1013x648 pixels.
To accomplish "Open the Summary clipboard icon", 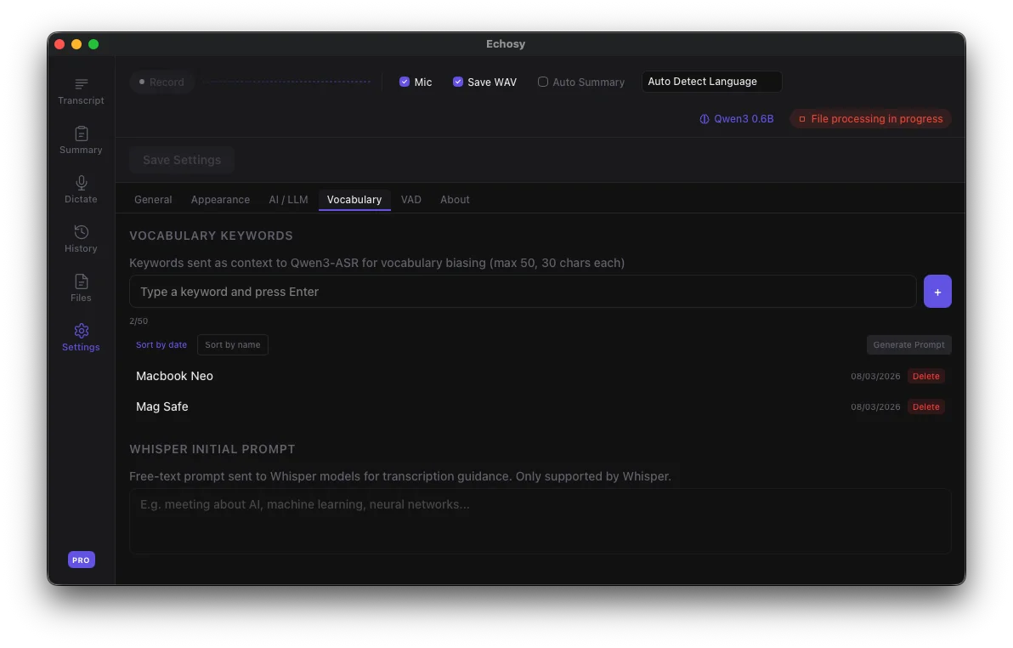I will tap(81, 134).
